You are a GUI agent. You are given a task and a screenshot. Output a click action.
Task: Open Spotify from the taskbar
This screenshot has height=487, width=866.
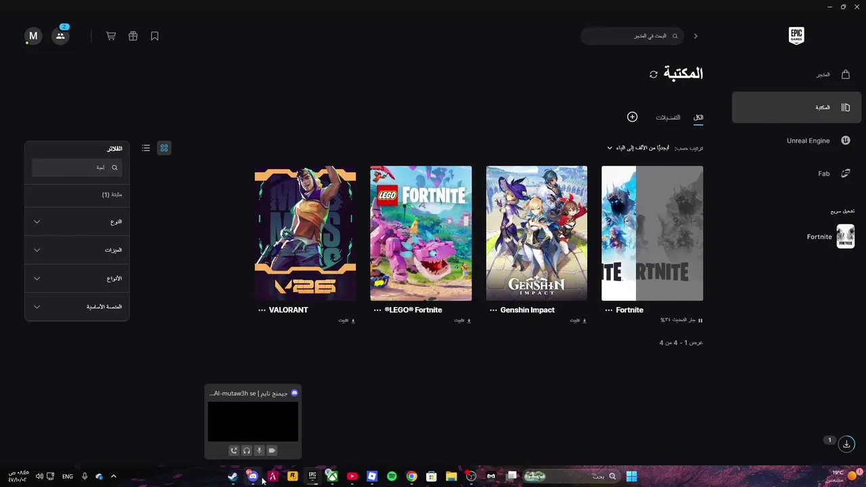click(392, 476)
